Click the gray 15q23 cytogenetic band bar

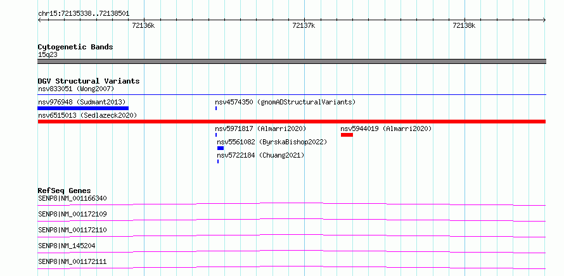(292, 61)
